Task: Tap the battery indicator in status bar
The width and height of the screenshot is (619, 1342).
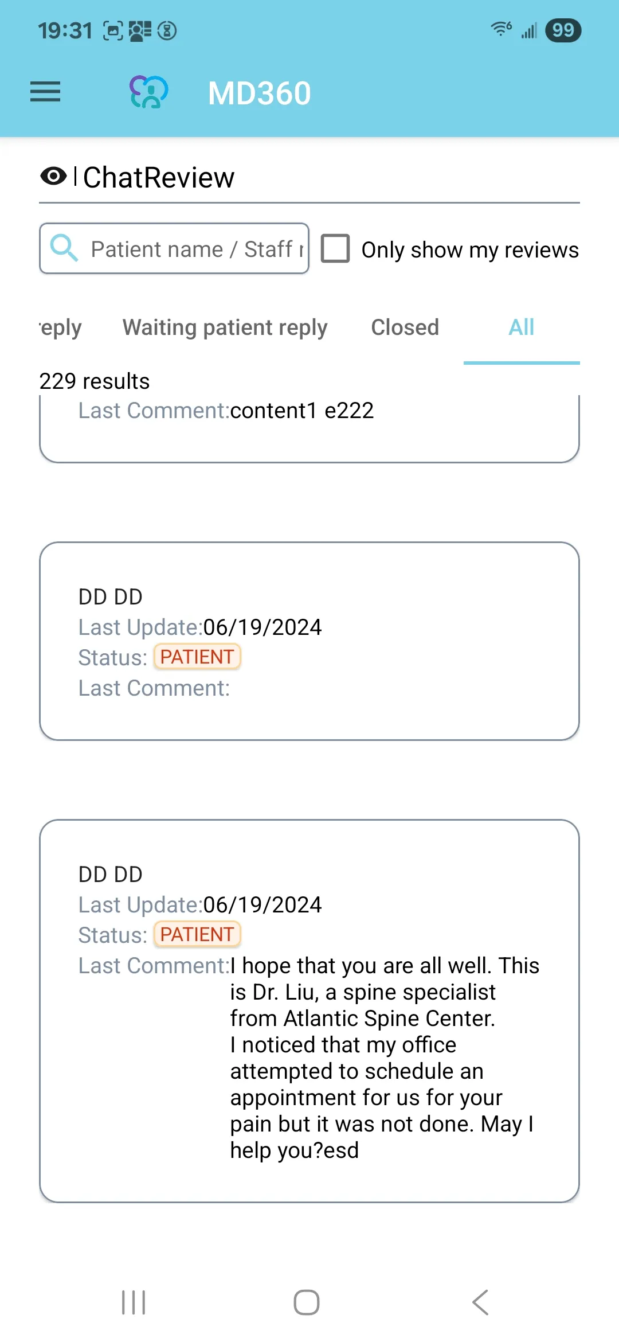Action: click(563, 30)
